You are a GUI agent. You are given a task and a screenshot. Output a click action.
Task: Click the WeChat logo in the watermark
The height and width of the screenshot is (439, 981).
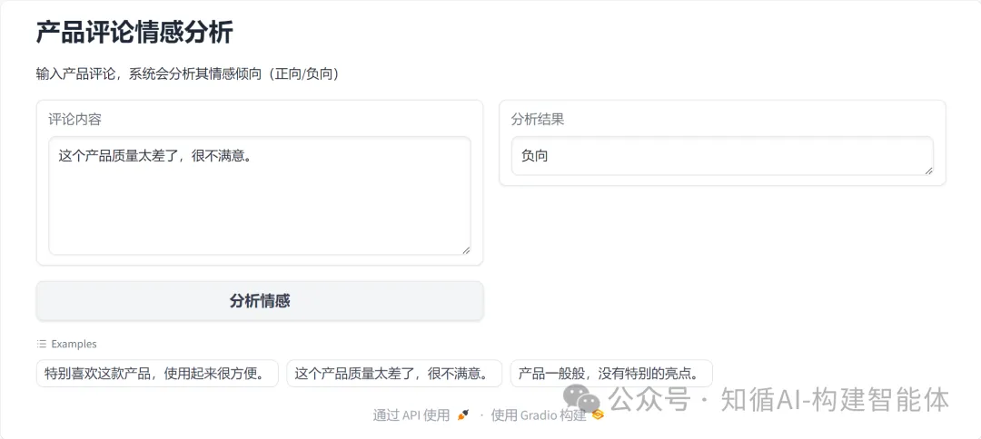click(582, 399)
